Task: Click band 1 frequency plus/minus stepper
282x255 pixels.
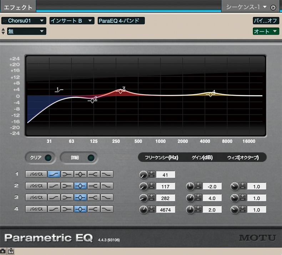Action: [x=151, y=174]
